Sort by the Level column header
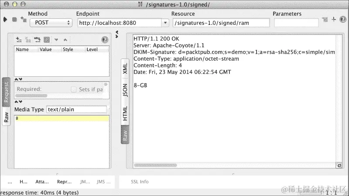The width and height of the screenshot is (349, 196). [97, 49]
